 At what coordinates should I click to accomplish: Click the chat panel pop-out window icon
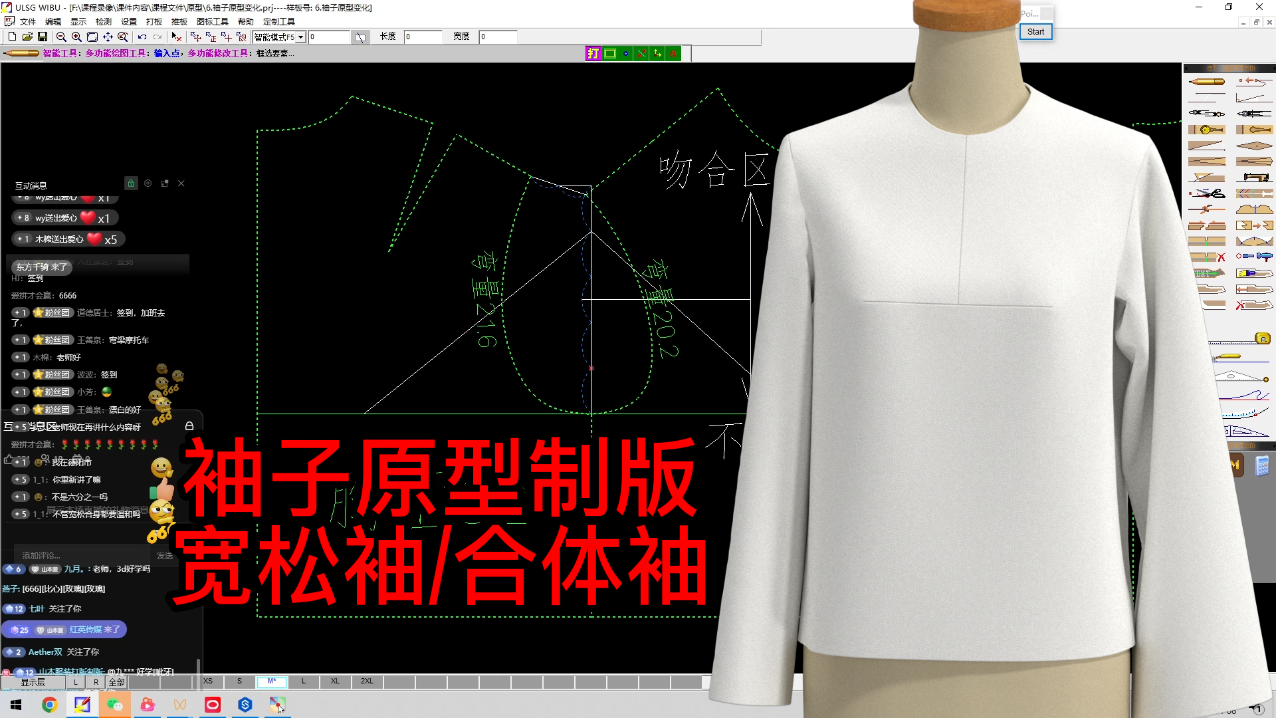pos(164,183)
